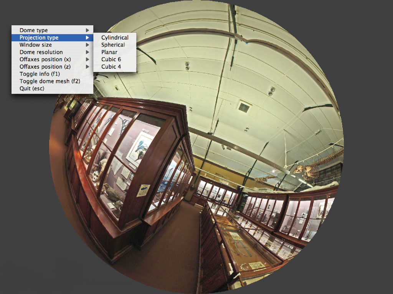Click the arrow beside Projection type
The width and height of the screenshot is (393, 294).
[88, 38]
